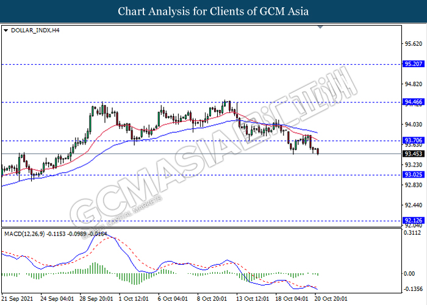Click the MACD values -0.1153 -0.0989 -0.0164
The height and width of the screenshot is (305, 427).
(x=77, y=234)
